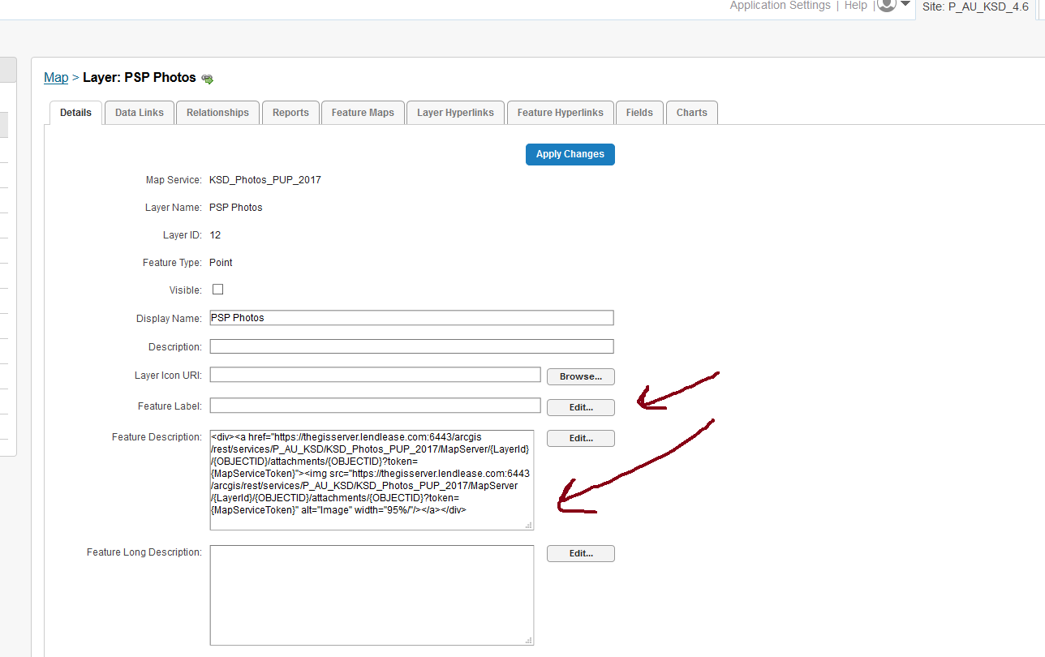Viewport: 1045px width, 657px height.
Task: Switch to the Feature Maps tab
Action: (x=363, y=113)
